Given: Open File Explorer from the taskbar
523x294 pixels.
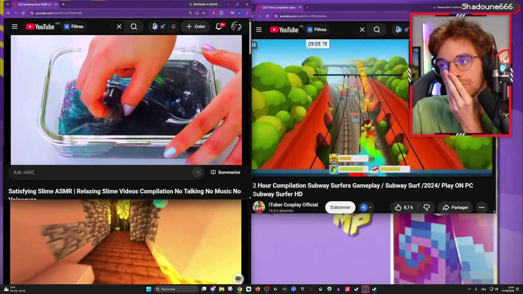Looking at the screenshot, I should pyautogui.click(x=221, y=289).
